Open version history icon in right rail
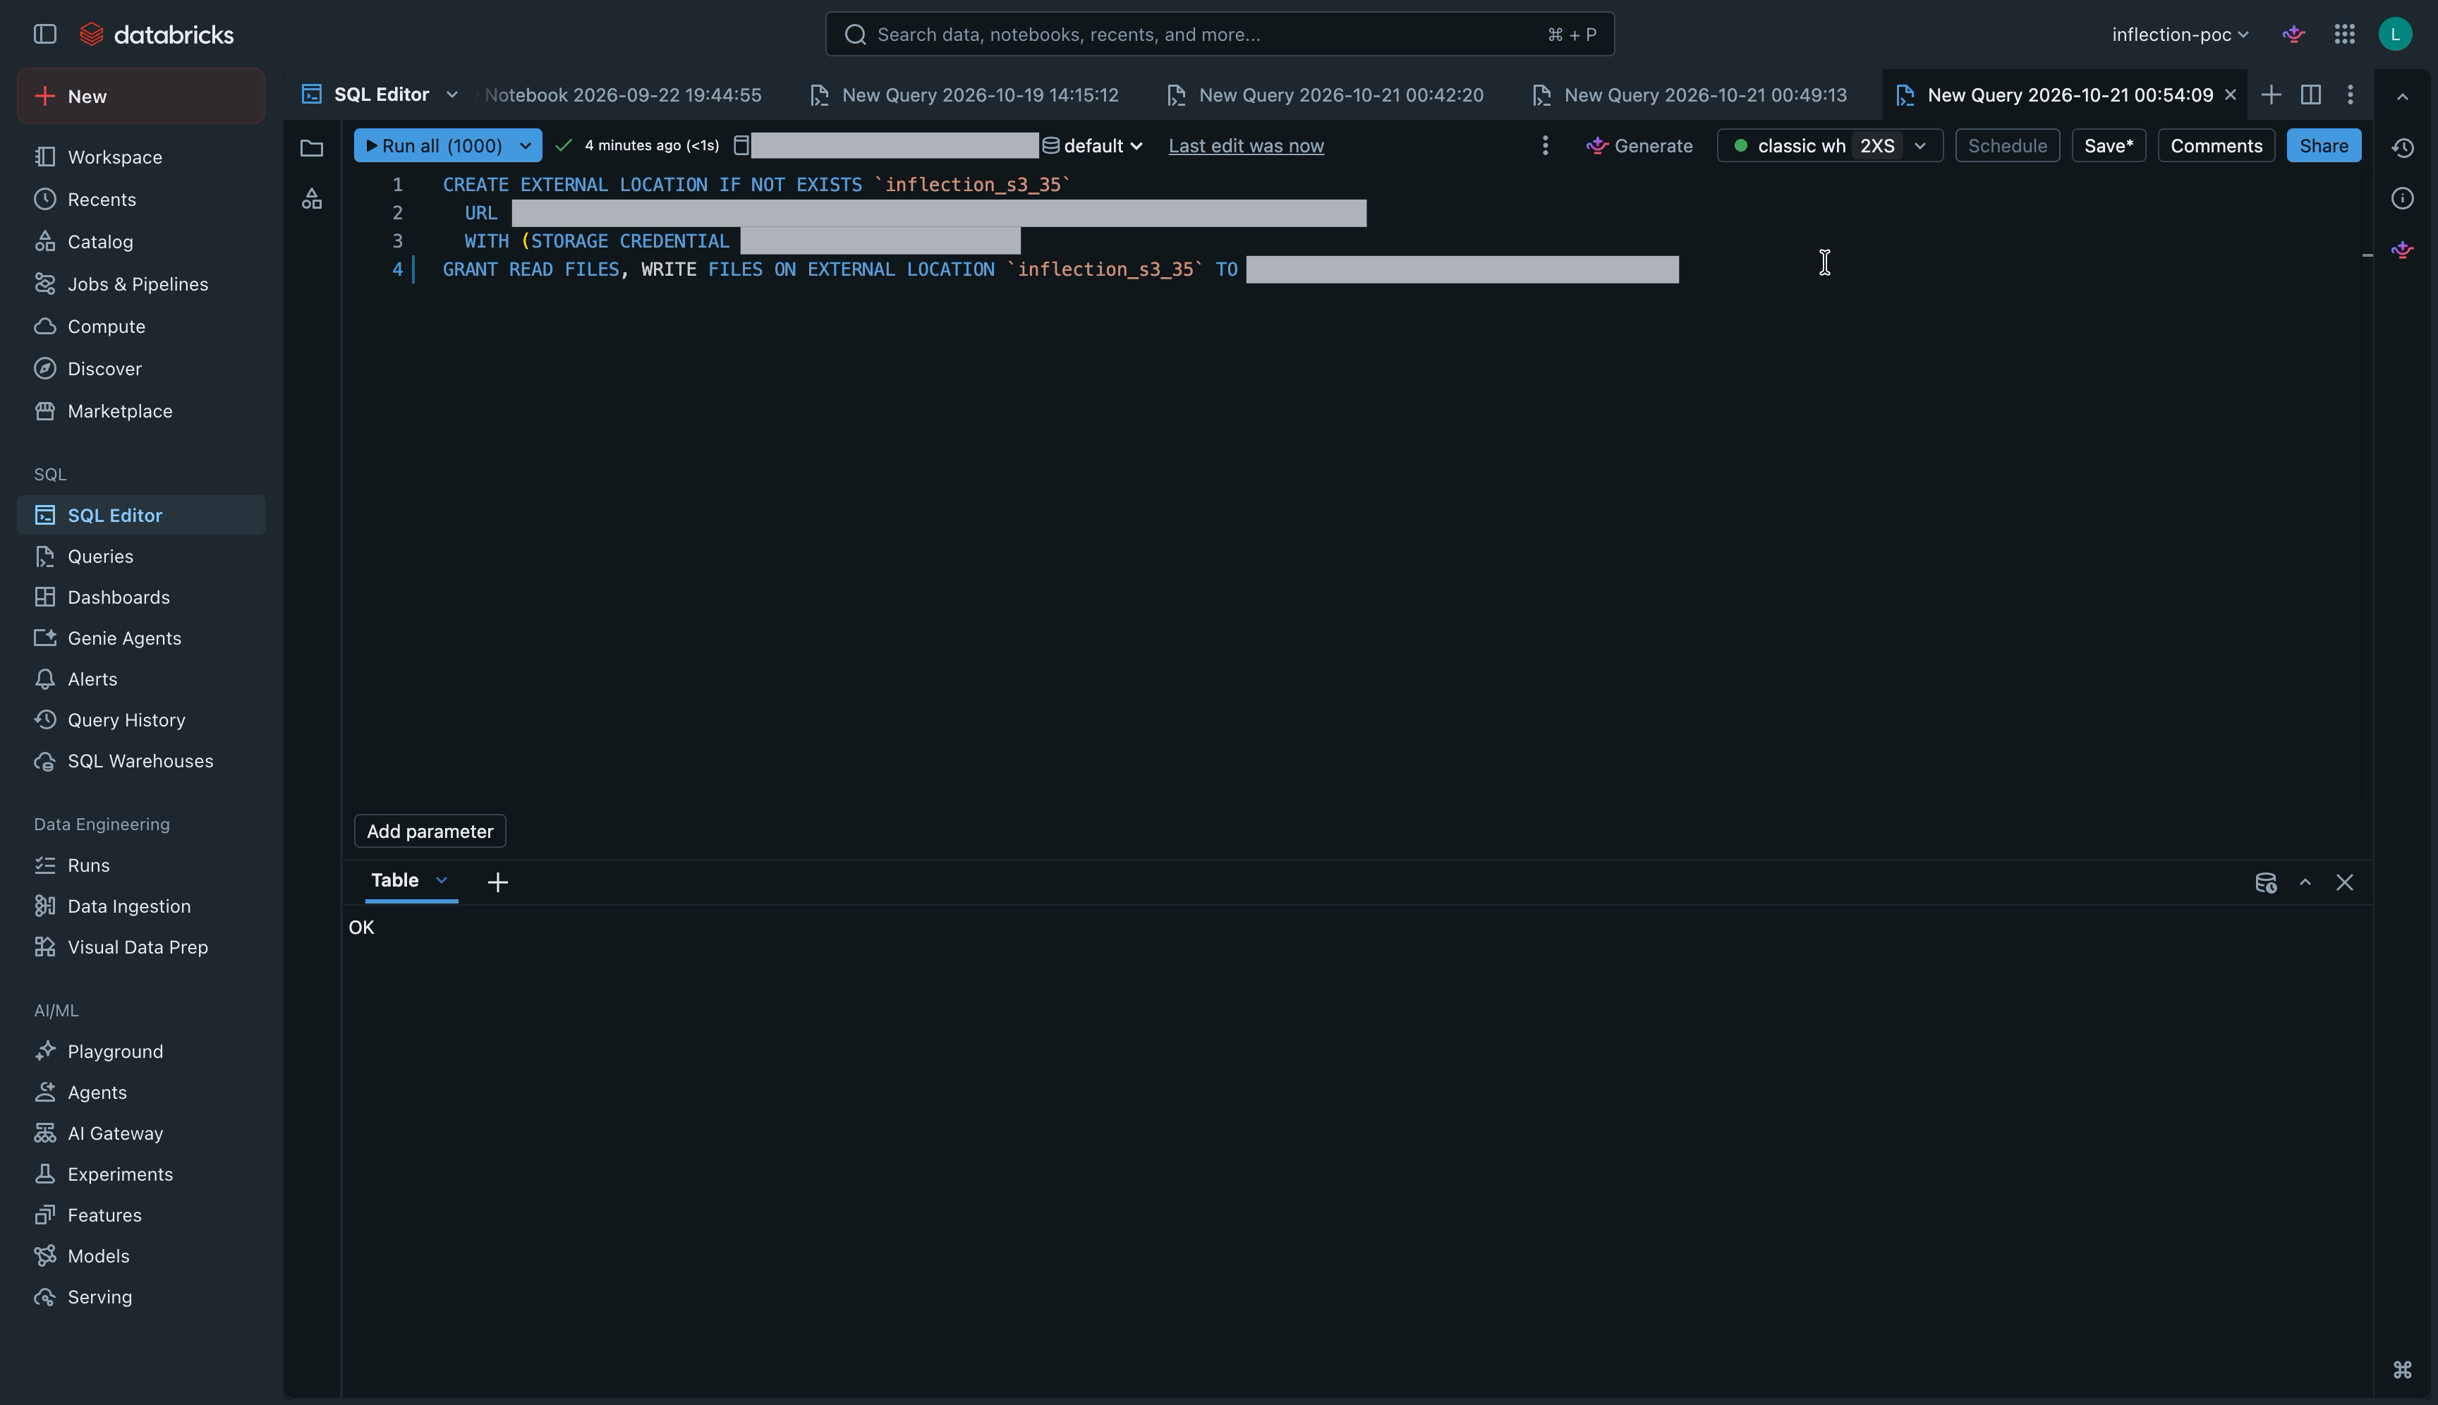 coord(2402,147)
